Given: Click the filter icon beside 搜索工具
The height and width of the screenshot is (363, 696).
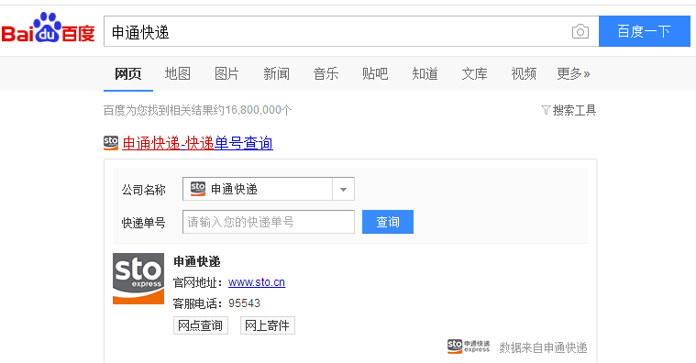Looking at the screenshot, I should (546, 110).
